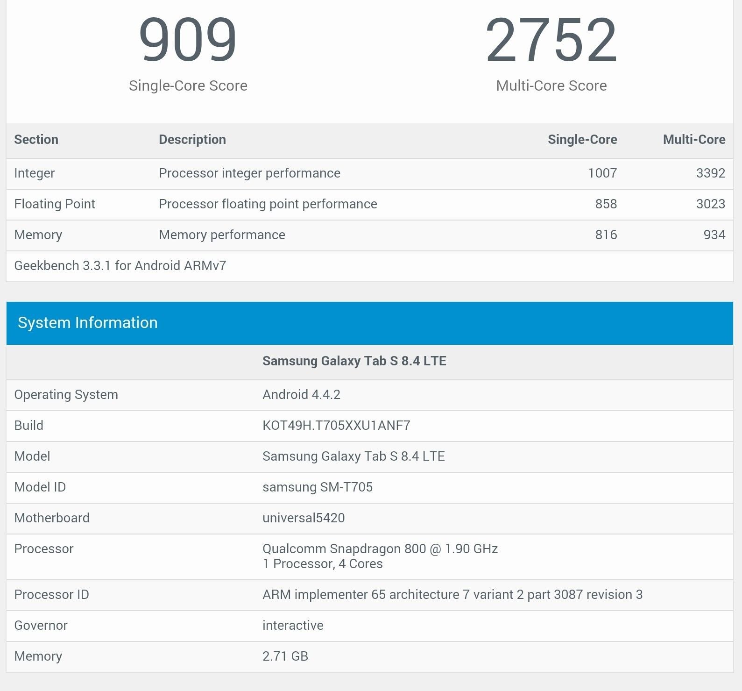Screen dimensions: 742x691
Task: Click 'Memory performance' description text
Action: 222,235
